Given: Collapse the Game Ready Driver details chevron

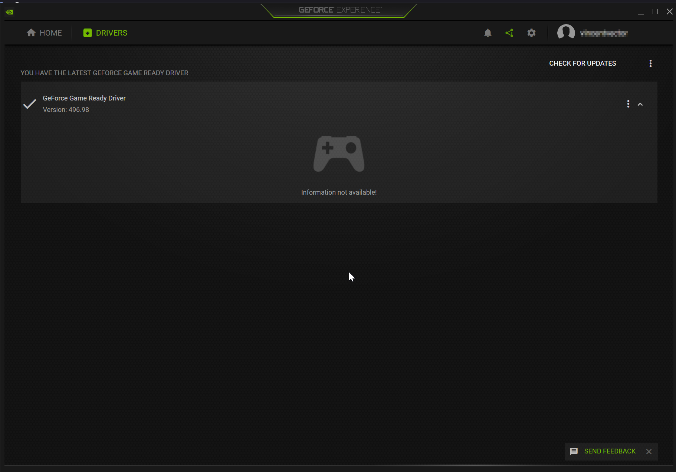Looking at the screenshot, I should click(640, 104).
